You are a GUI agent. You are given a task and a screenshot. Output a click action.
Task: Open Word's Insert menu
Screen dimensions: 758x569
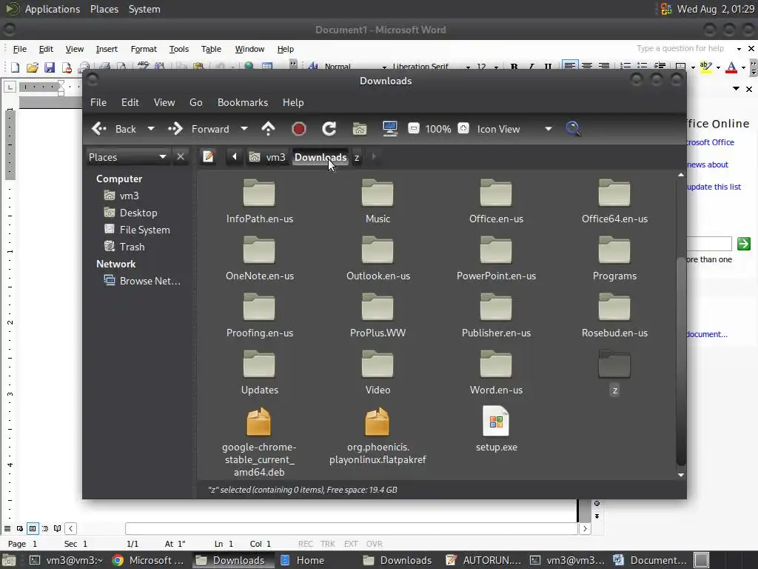[107, 49]
